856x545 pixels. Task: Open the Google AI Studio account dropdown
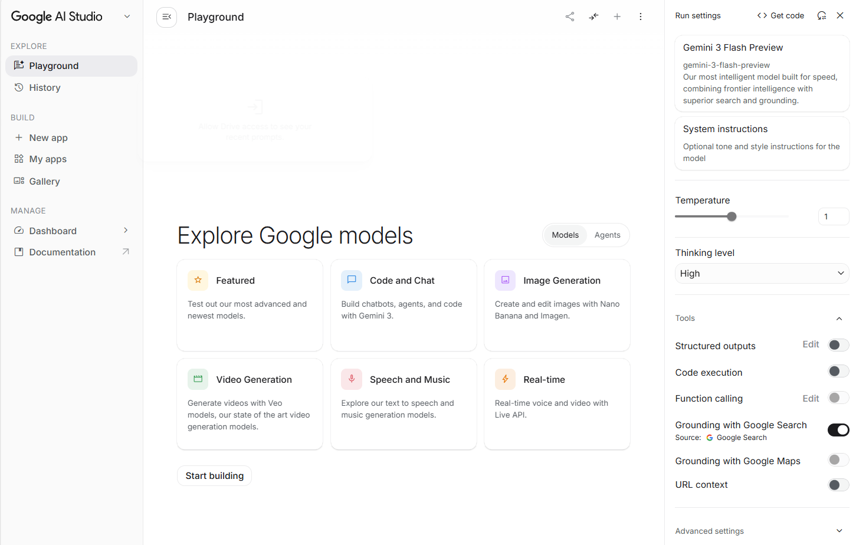point(127,17)
